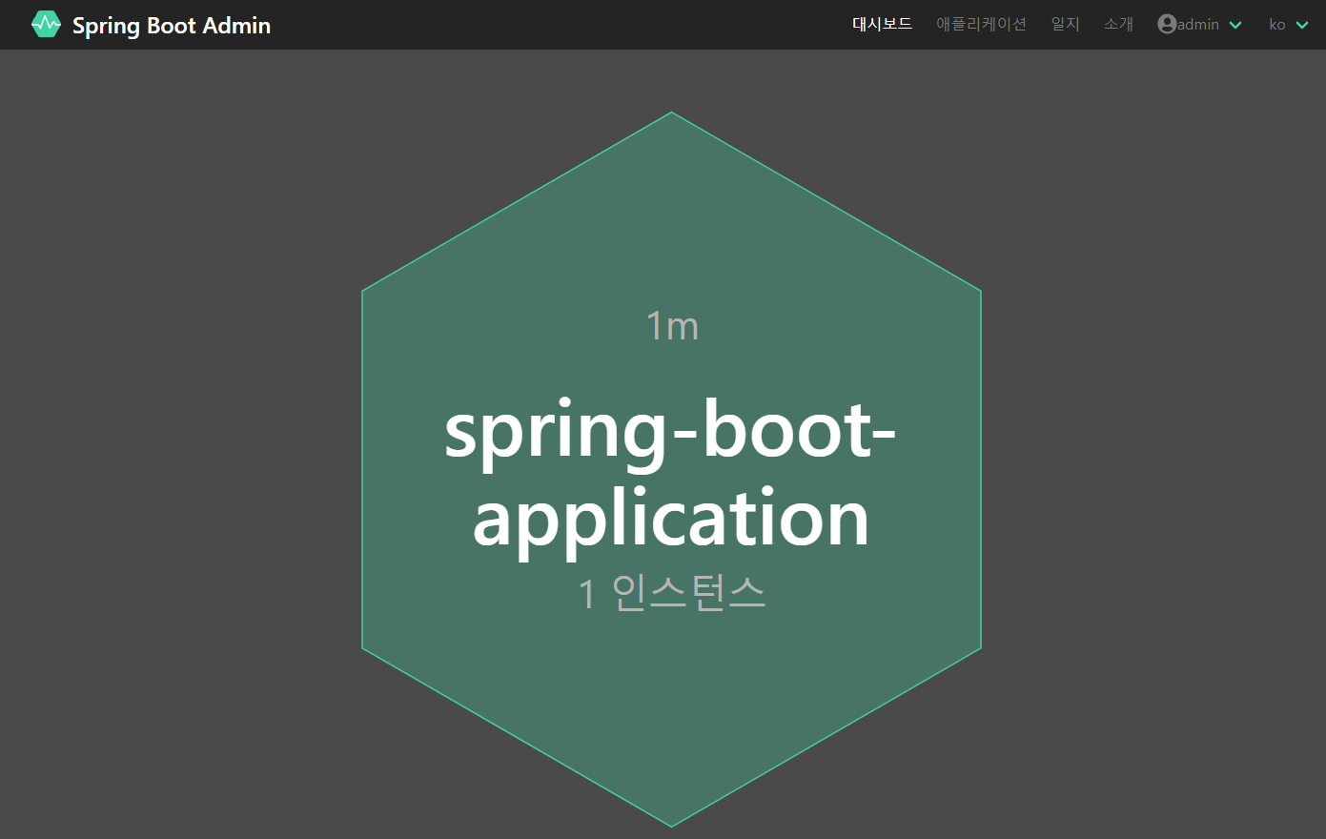
Task: Click the 1 인스턴스 instance count text
Action: tap(672, 593)
